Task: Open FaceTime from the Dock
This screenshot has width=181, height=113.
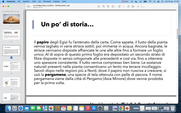Action: (33, 108)
